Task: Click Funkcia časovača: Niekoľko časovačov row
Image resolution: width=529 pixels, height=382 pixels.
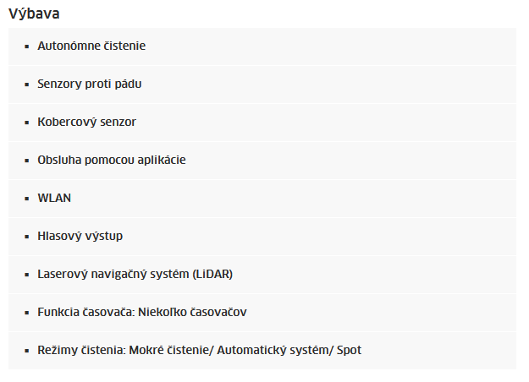Action: [262, 313]
